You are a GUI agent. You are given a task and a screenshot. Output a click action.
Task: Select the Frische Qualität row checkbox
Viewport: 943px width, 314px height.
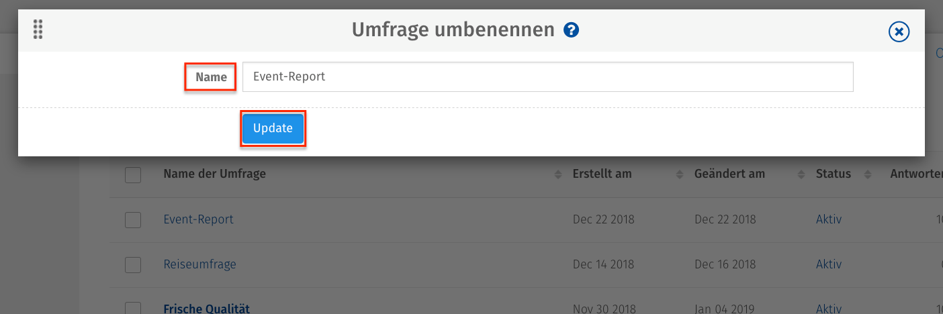click(x=133, y=309)
